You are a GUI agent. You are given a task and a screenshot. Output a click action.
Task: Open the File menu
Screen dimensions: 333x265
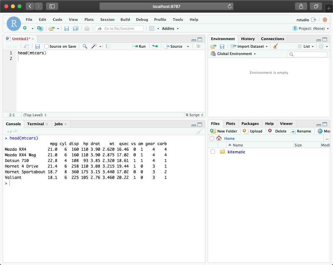[x=29, y=20]
